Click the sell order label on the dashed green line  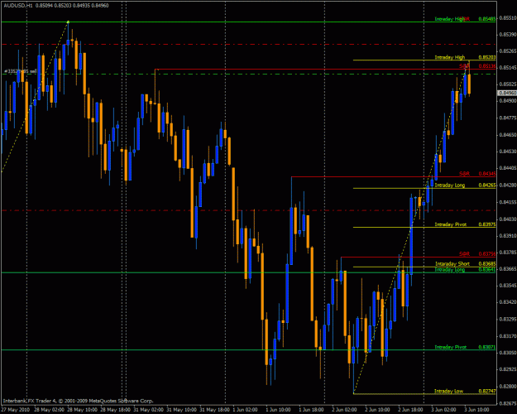tap(21, 71)
